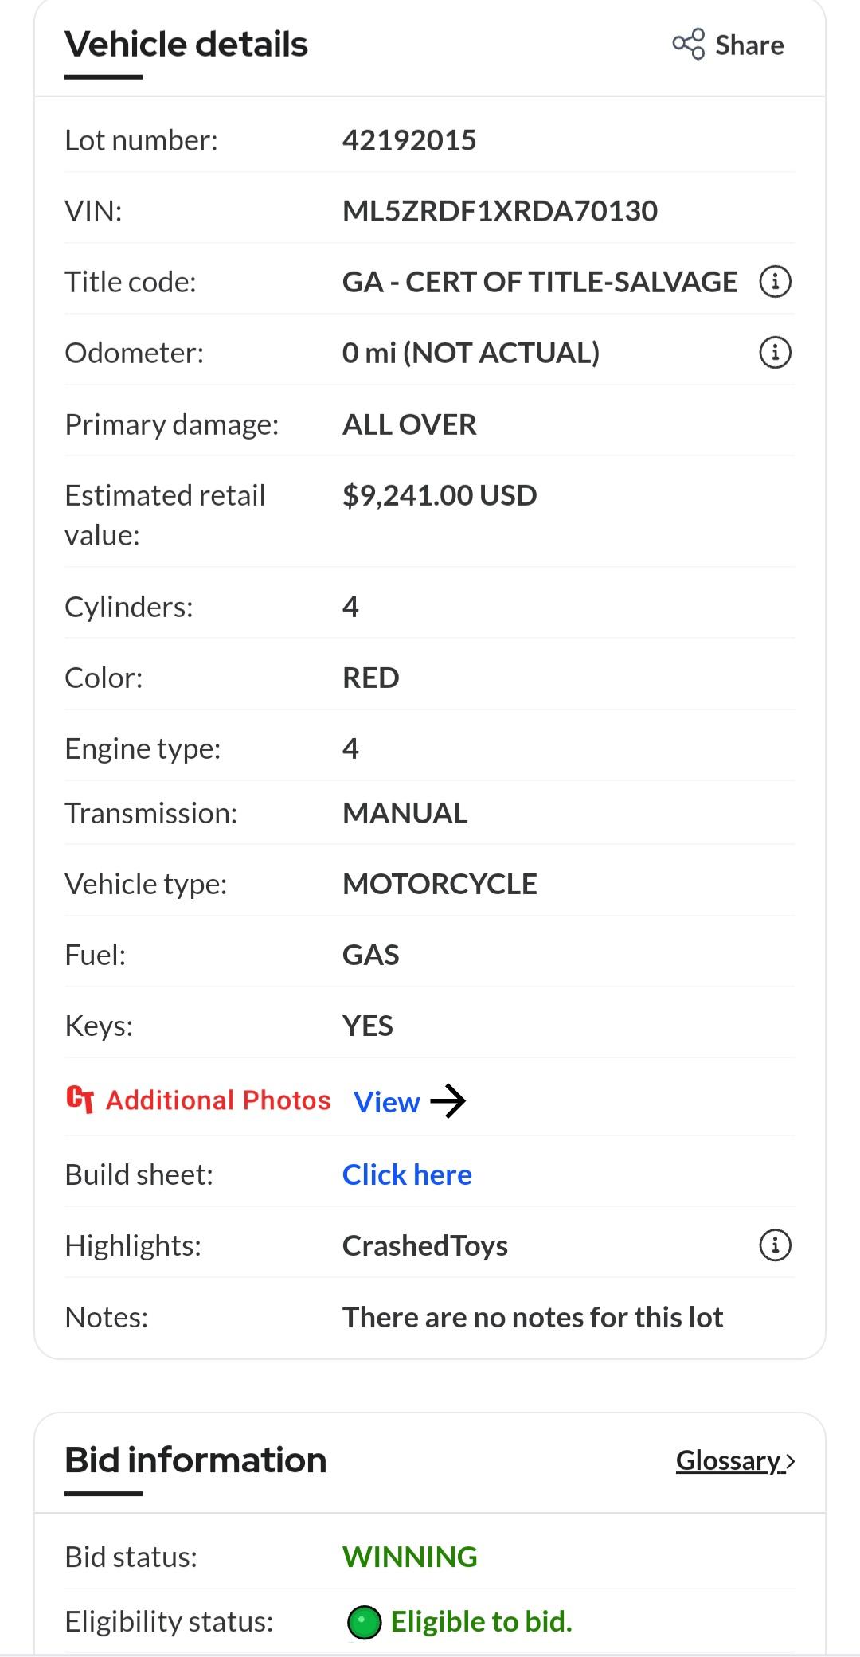Image resolution: width=860 pixels, height=1657 pixels.
Task: Click the Glossary chevron arrow
Action: tap(790, 1461)
